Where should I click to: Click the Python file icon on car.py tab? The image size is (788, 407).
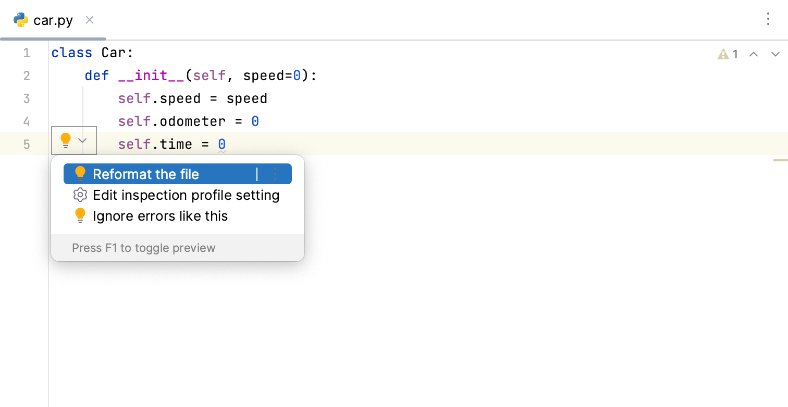21,20
